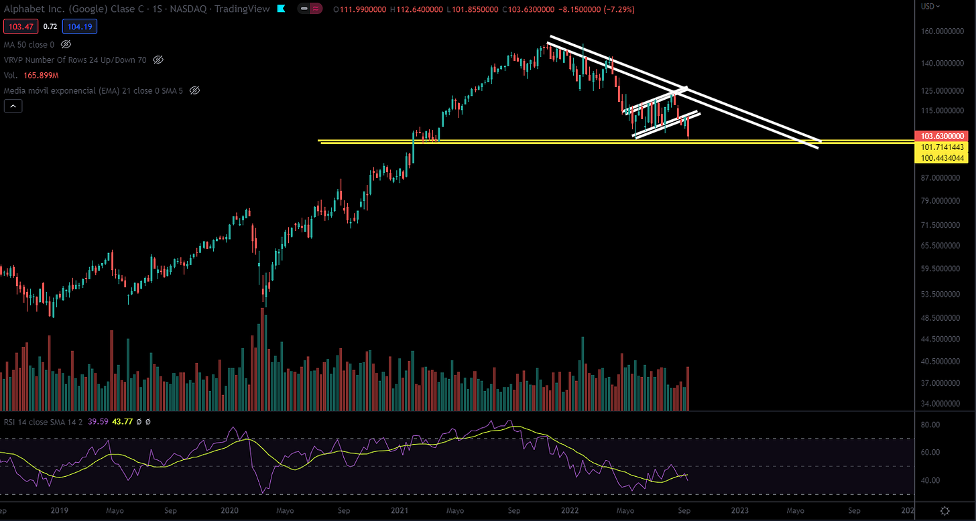Click the 2019 label on the time axis

(59, 510)
